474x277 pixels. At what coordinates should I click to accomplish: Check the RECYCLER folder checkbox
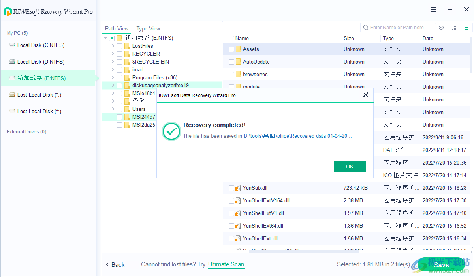point(119,54)
